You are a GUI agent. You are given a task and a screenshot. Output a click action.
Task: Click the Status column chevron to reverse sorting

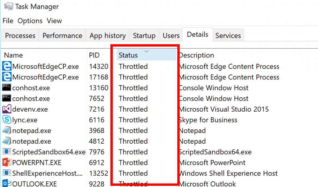tap(147, 51)
